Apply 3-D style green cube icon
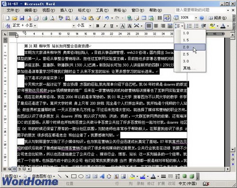The image size is (237, 188). click(191, 176)
